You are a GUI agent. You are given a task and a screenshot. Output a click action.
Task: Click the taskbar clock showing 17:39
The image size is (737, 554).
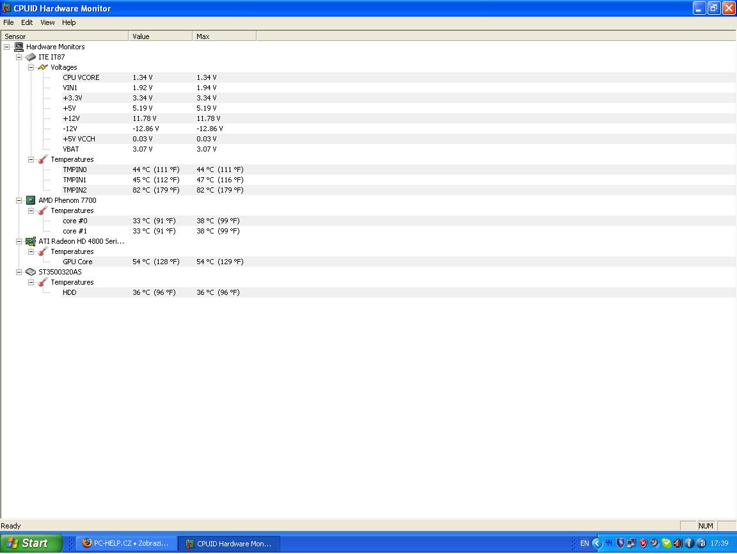tap(719, 543)
